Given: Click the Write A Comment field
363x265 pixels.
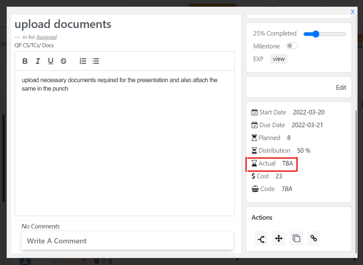Looking at the screenshot, I should click(x=127, y=241).
